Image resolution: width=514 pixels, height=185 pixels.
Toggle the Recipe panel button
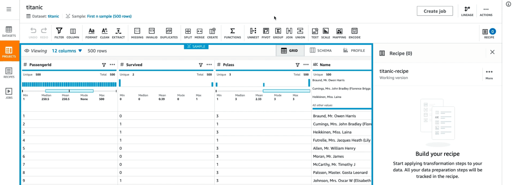point(489,33)
